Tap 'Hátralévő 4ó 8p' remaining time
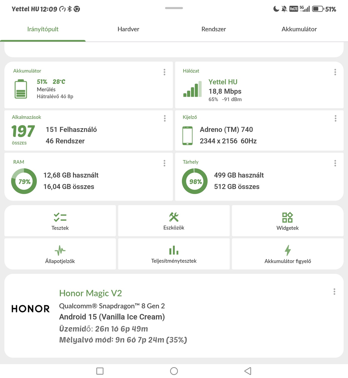 (55, 96)
